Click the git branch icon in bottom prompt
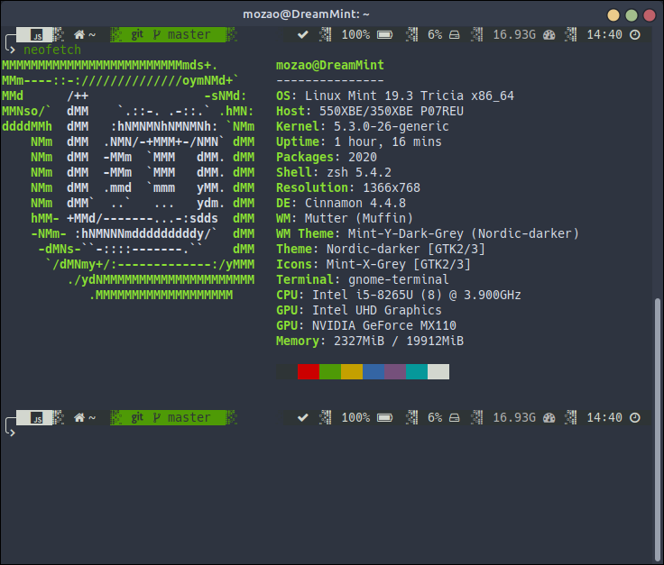Image resolution: width=664 pixels, height=565 pixels. coord(157,418)
